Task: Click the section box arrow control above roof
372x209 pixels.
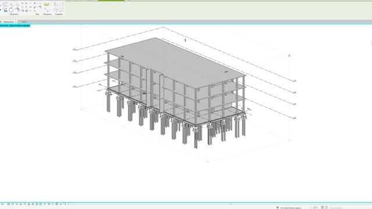Action: pyautogui.click(x=185, y=40)
